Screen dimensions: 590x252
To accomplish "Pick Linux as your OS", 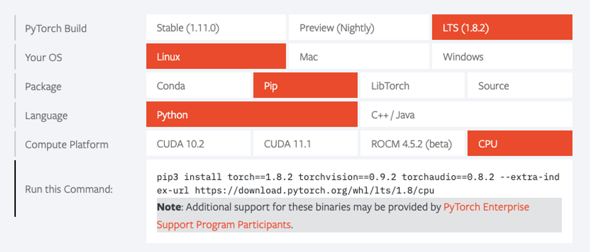I will click(216, 56).
